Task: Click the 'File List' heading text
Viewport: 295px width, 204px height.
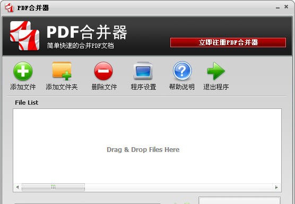Action: point(27,103)
